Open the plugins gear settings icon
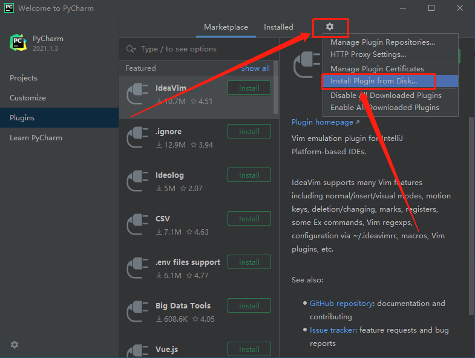The image size is (475, 358). tap(330, 27)
